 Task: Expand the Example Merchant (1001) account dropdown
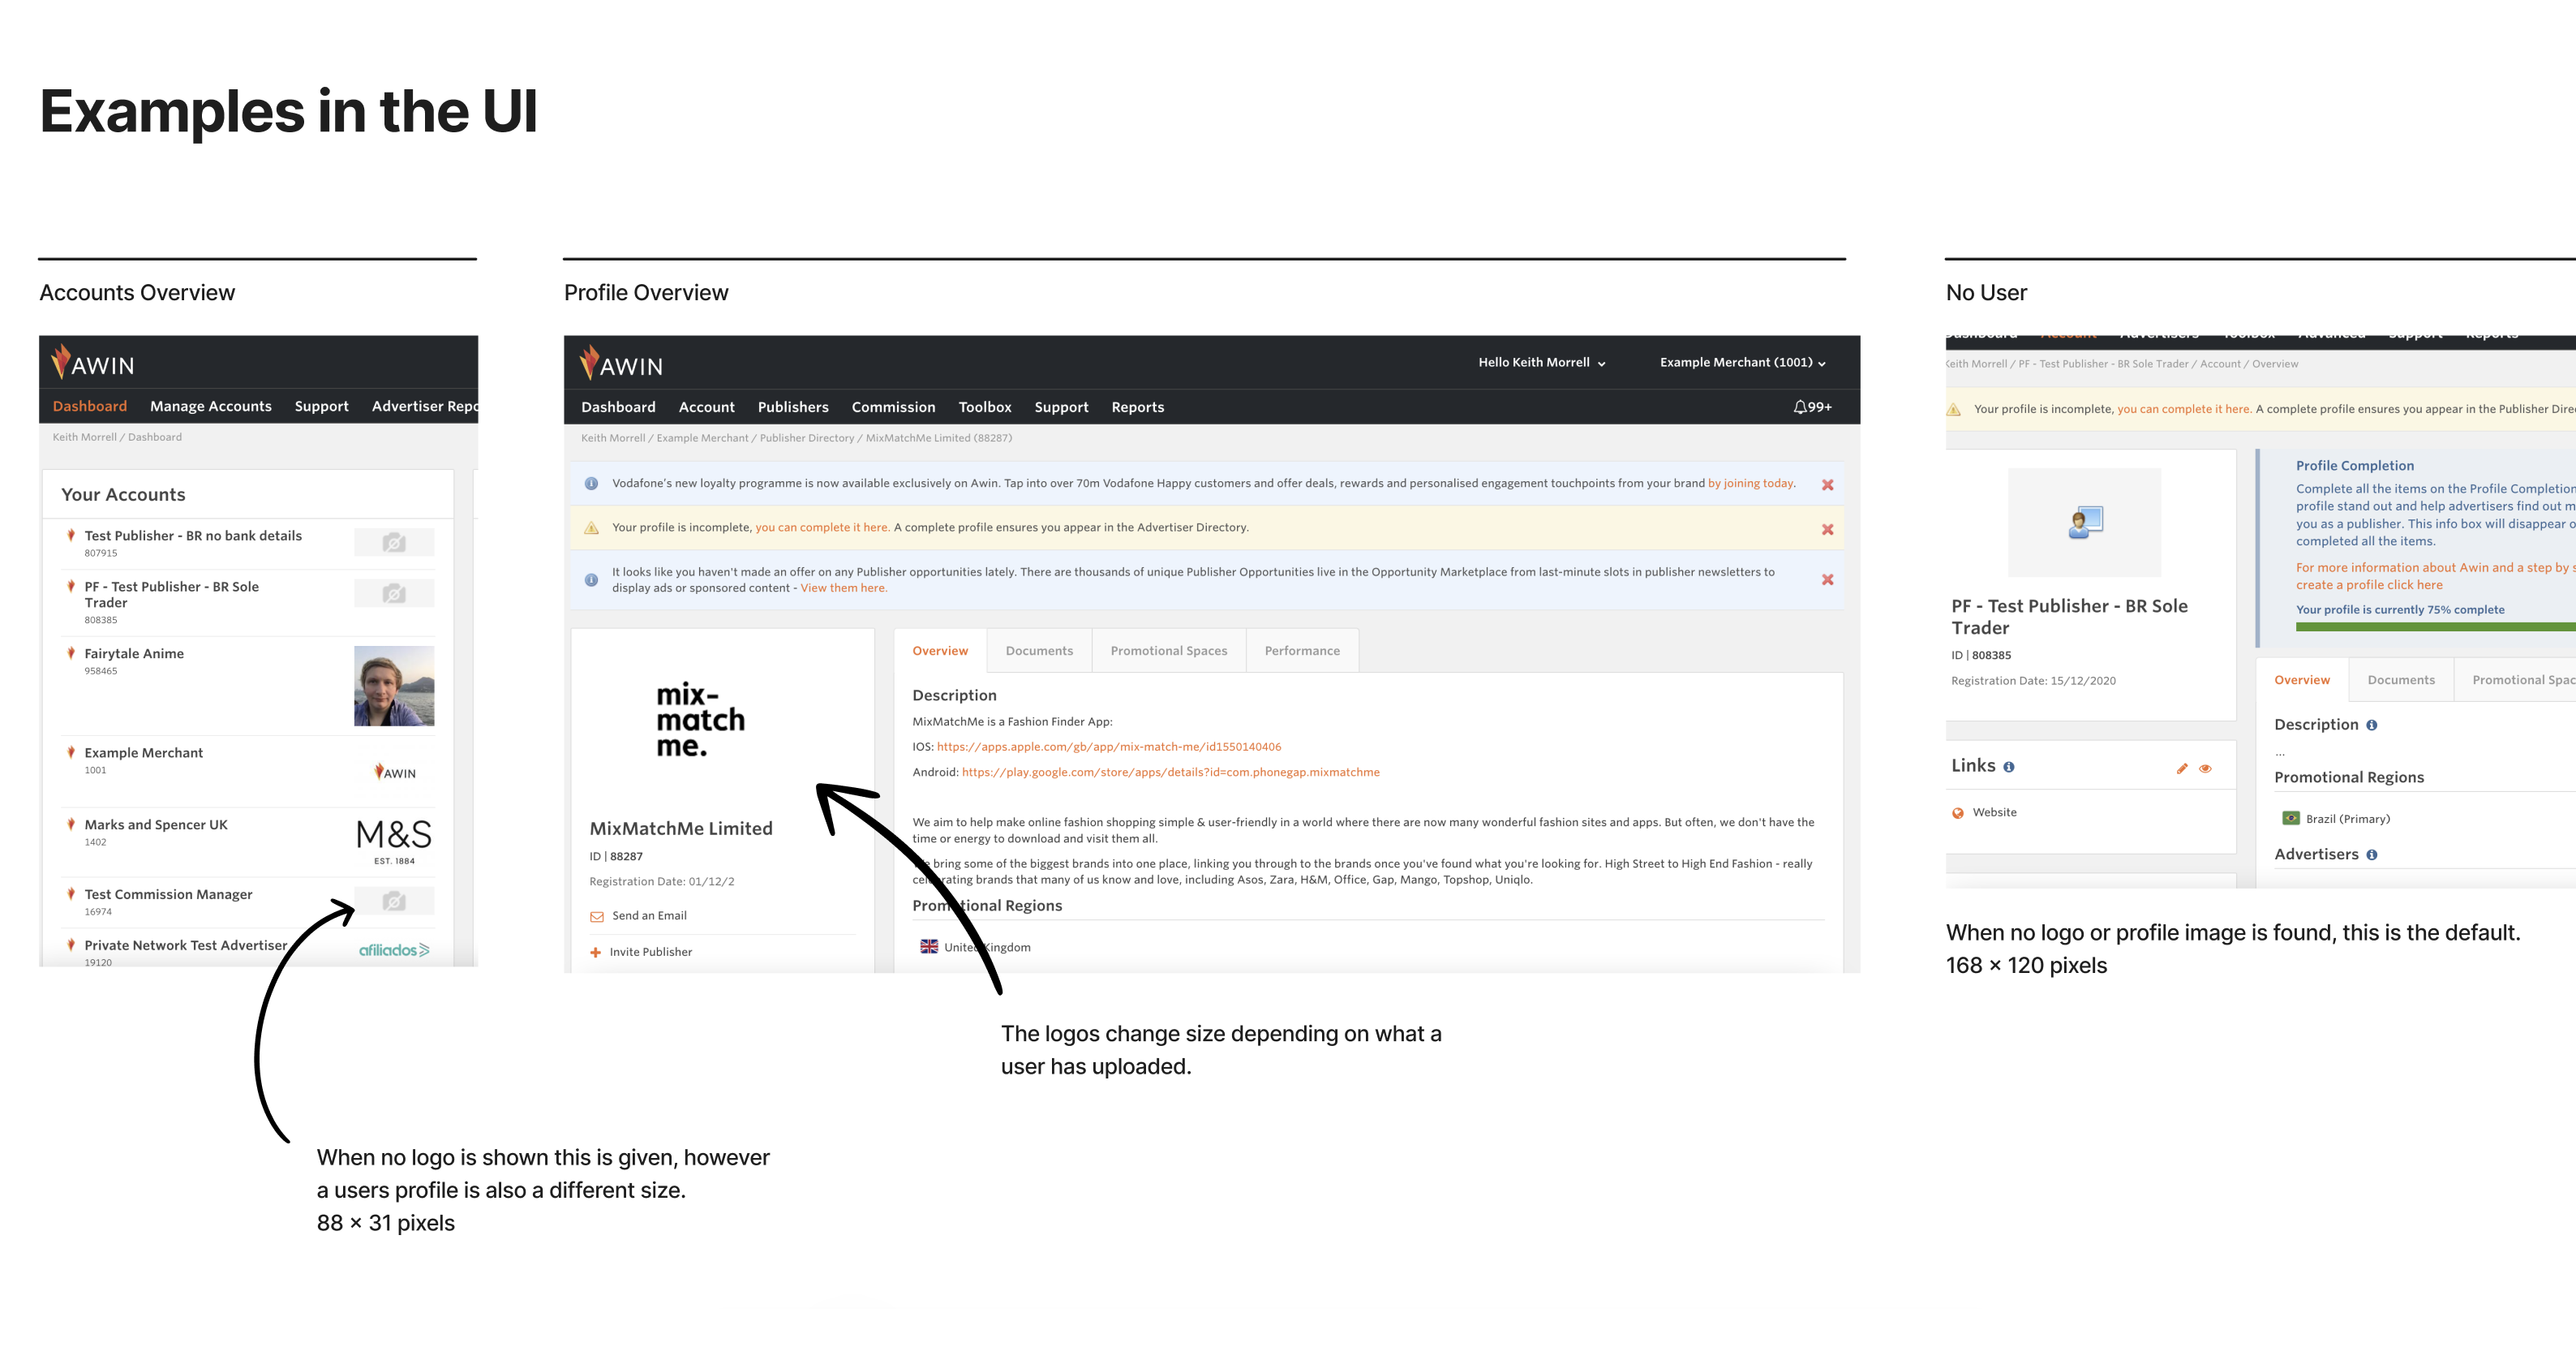[1742, 362]
